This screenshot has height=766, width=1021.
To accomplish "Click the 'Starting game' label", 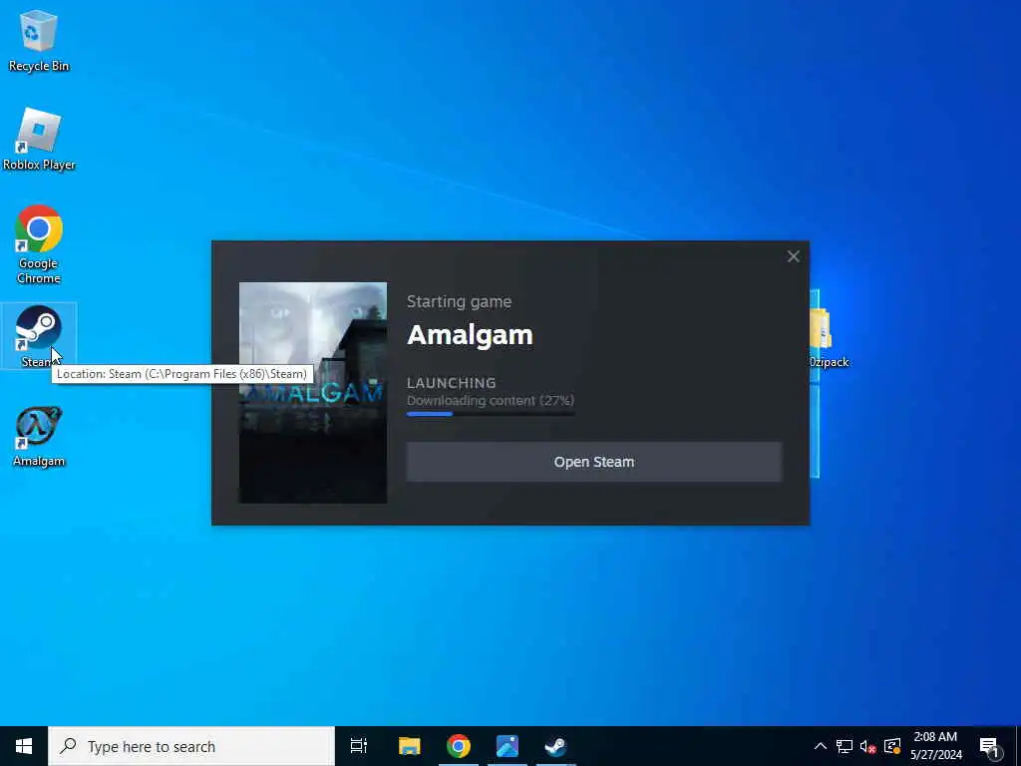I will (459, 301).
